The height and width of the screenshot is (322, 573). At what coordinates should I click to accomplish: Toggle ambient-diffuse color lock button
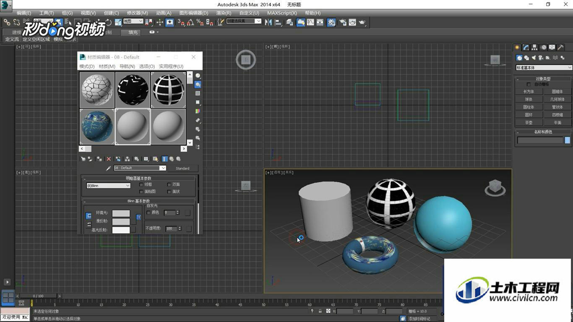pyautogui.click(x=89, y=216)
